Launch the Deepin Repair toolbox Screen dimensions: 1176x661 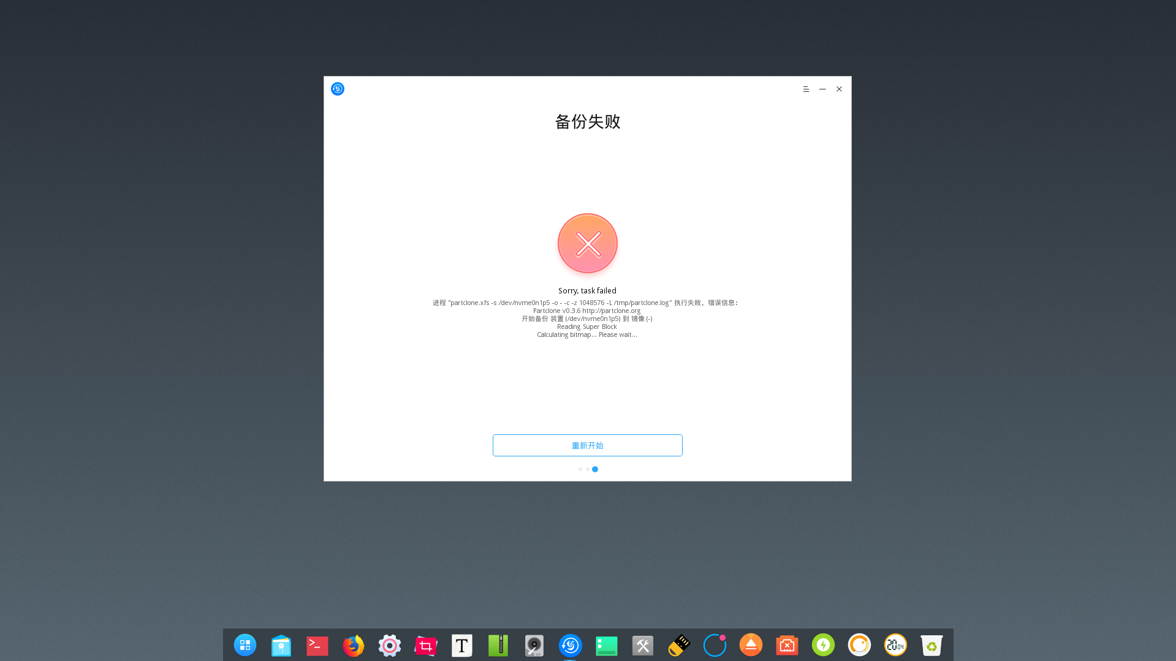coord(642,645)
